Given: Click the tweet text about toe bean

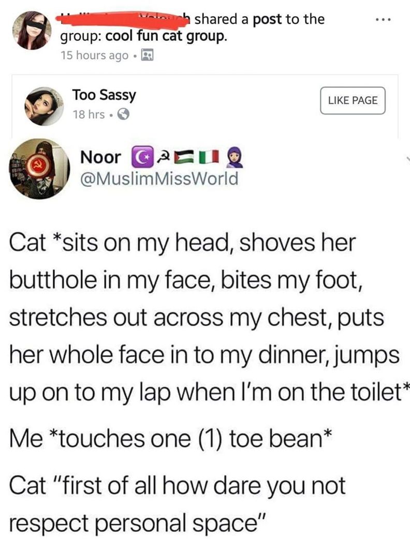Looking at the screenshot, I should [170, 438].
